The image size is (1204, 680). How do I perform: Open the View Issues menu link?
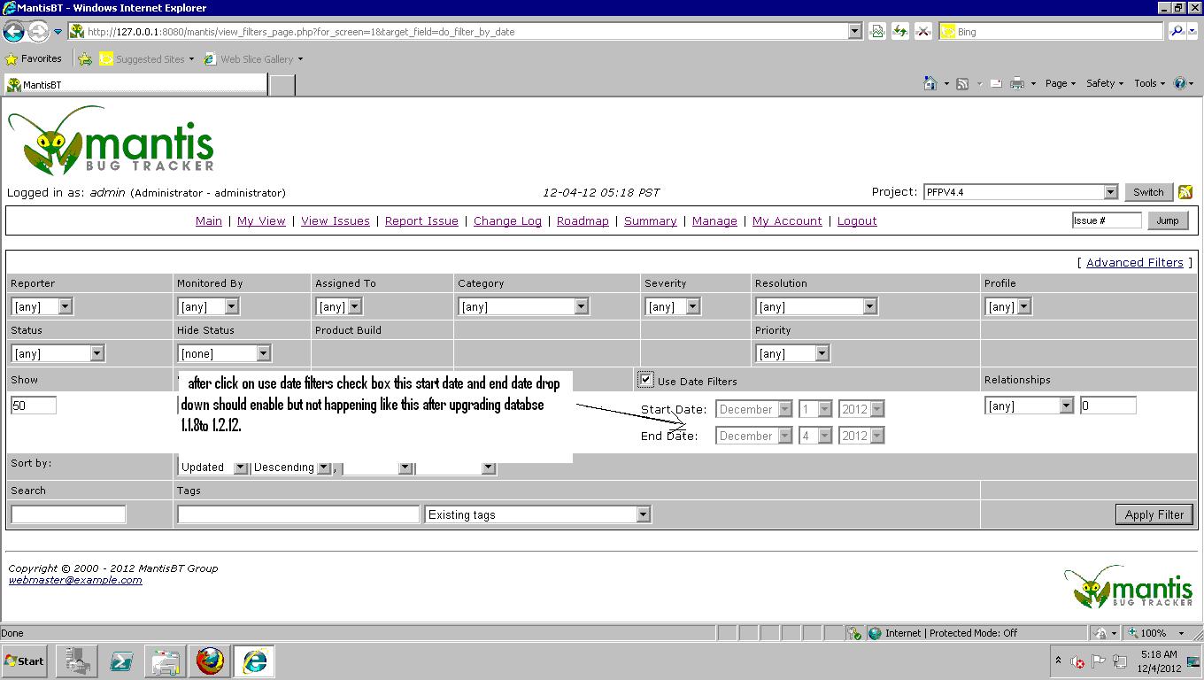click(x=336, y=221)
